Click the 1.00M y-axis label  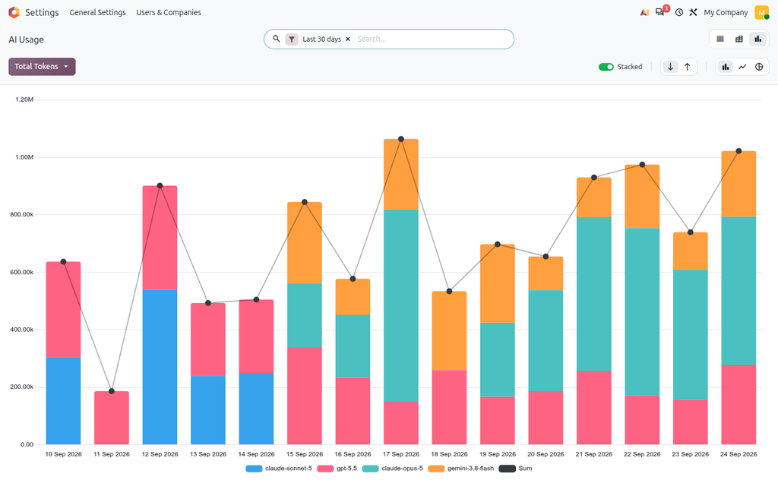click(24, 157)
